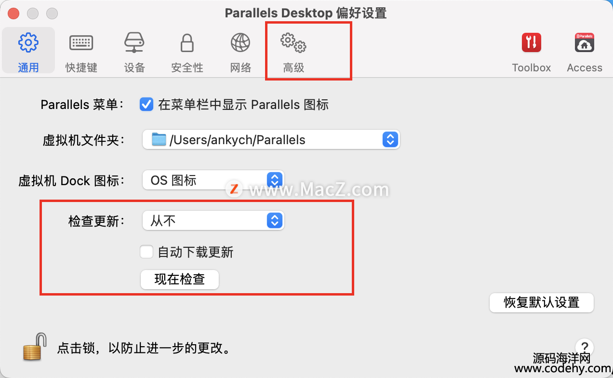This screenshot has width=613, height=378.
Task: Expand the 检查更新 frequency dropdown
Action: [213, 221]
